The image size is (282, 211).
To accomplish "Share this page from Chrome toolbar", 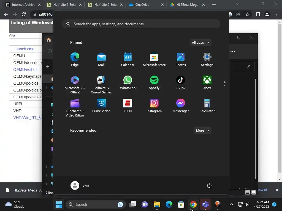I will pyautogui.click(x=238, y=14).
